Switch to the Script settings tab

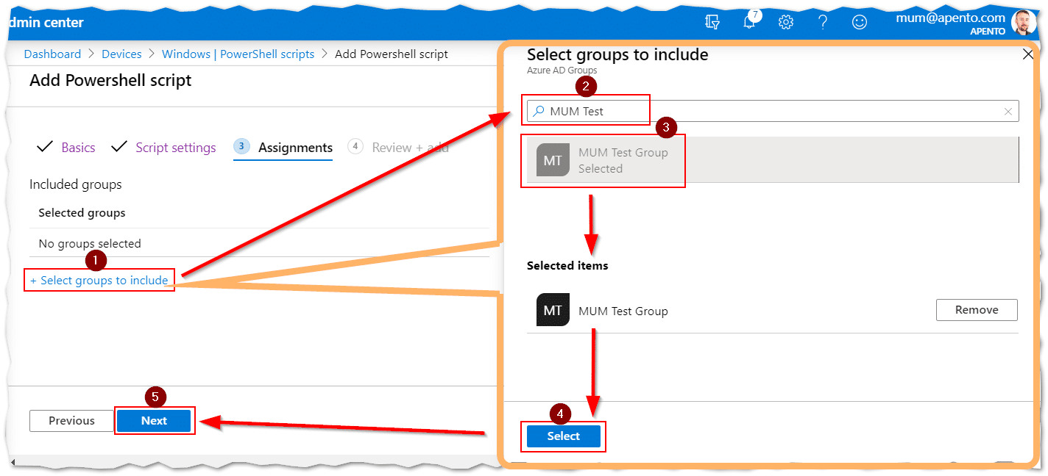[x=175, y=147]
